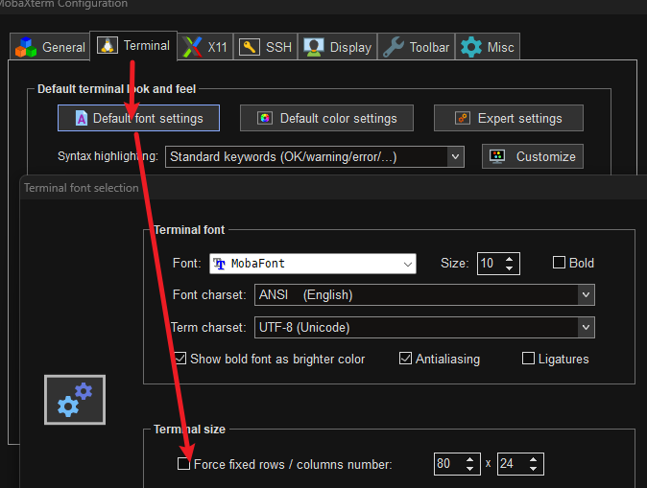Open the Term charset UTF-8 dropdown
This screenshot has width=647, height=488.
tap(424, 327)
